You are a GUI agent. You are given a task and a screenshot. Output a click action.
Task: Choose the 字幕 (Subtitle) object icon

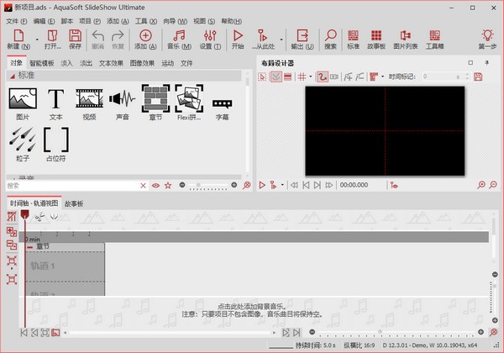coord(223,103)
